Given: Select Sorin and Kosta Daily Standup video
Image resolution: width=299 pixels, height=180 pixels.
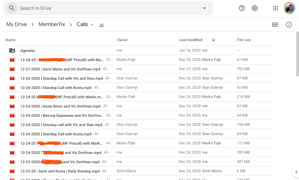Looking at the screenshot, I should [x=60, y=171].
